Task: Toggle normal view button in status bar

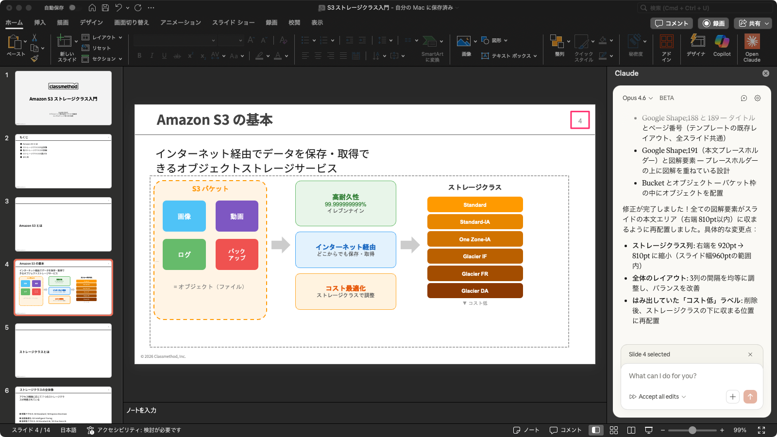Action: click(595, 430)
